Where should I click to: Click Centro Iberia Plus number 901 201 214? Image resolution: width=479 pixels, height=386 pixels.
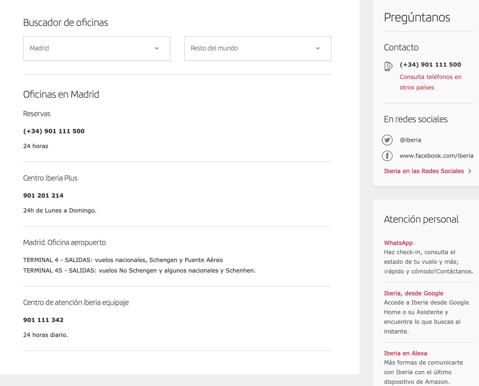click(44, 195)
